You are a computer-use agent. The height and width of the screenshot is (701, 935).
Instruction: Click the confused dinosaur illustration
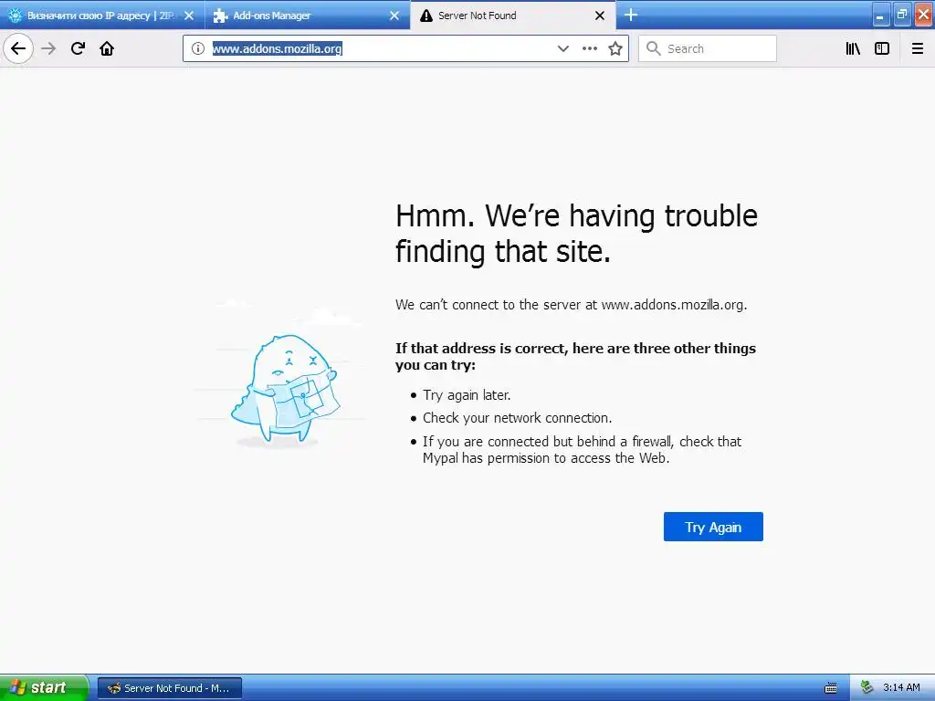(285, 389)
